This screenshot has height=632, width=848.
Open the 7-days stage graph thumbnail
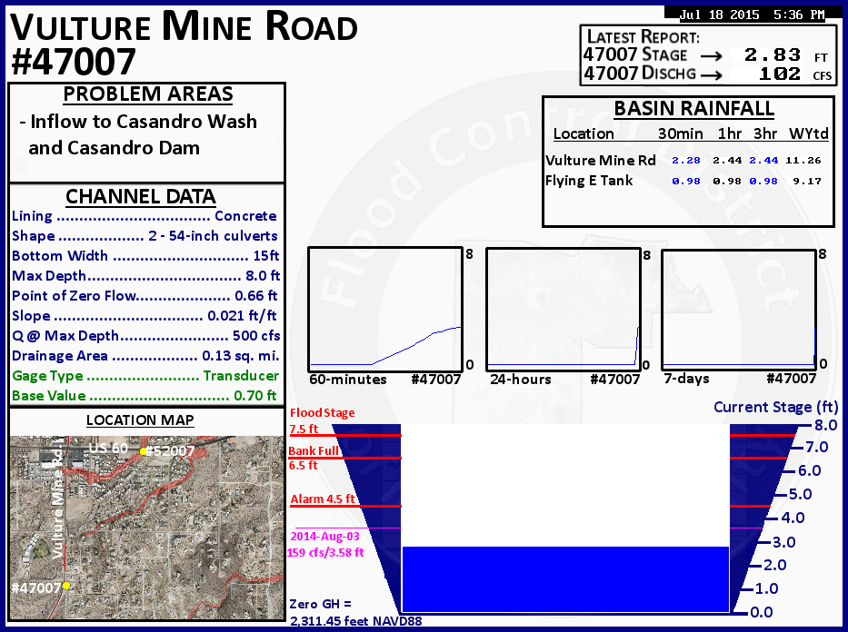click(739, 310)
